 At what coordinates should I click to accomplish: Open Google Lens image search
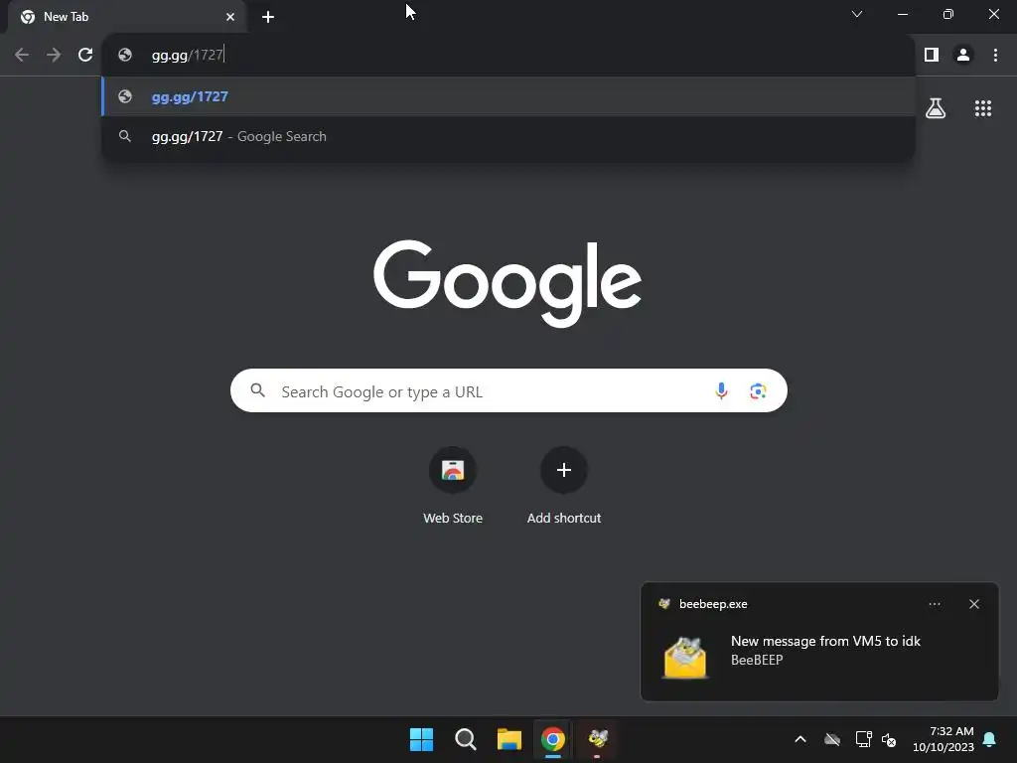click(758, 391)
